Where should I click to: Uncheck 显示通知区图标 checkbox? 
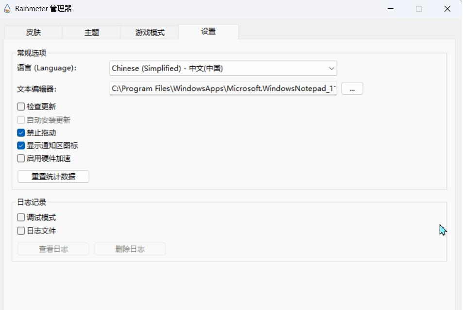tap(21, 146)
